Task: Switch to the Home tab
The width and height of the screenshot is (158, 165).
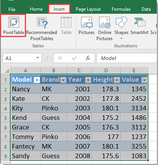Action: coord(36,9)
